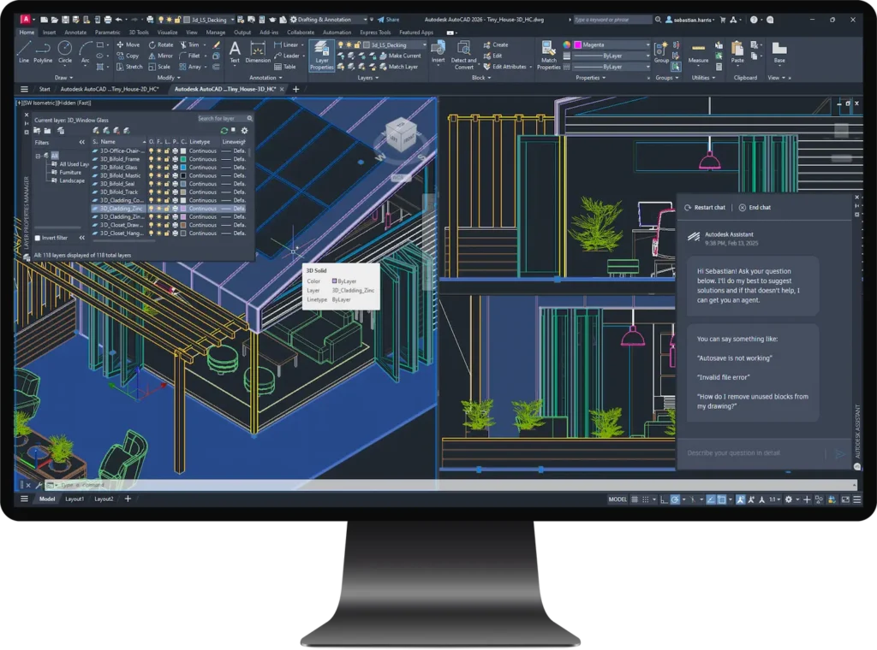Open the Magenta object color dropdown

pyautogui.click(x=612, y=44)
